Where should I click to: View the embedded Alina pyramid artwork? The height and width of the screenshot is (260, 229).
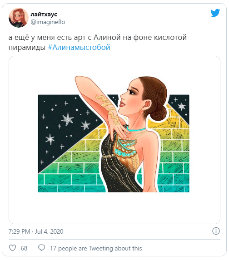[x=114, y=140]
